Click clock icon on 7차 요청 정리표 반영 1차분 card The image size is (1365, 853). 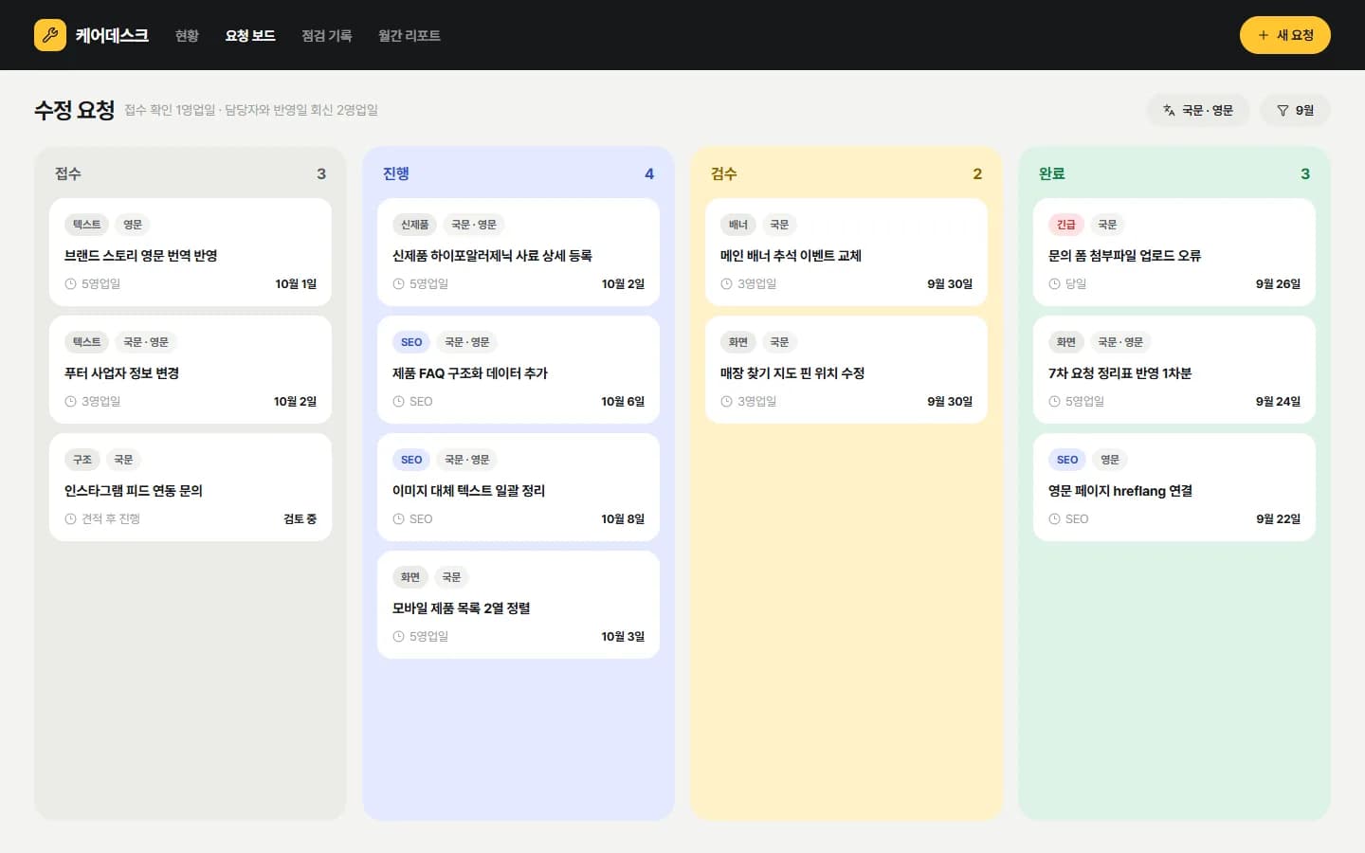pos(1054,401)
